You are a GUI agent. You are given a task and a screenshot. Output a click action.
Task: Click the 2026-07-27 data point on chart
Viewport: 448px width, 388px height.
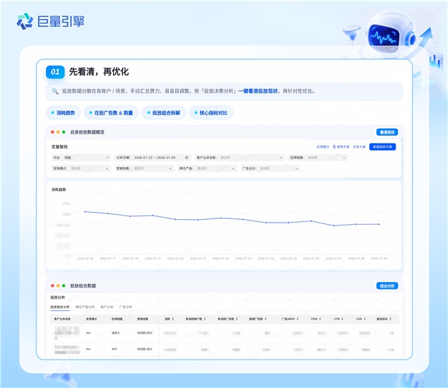pyautogui.click(x=334, y=226)
